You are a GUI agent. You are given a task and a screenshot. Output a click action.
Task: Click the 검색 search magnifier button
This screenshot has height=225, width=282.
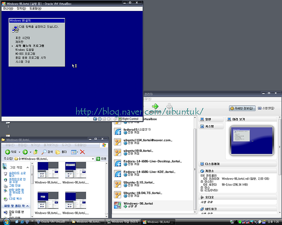coord(47,152)
